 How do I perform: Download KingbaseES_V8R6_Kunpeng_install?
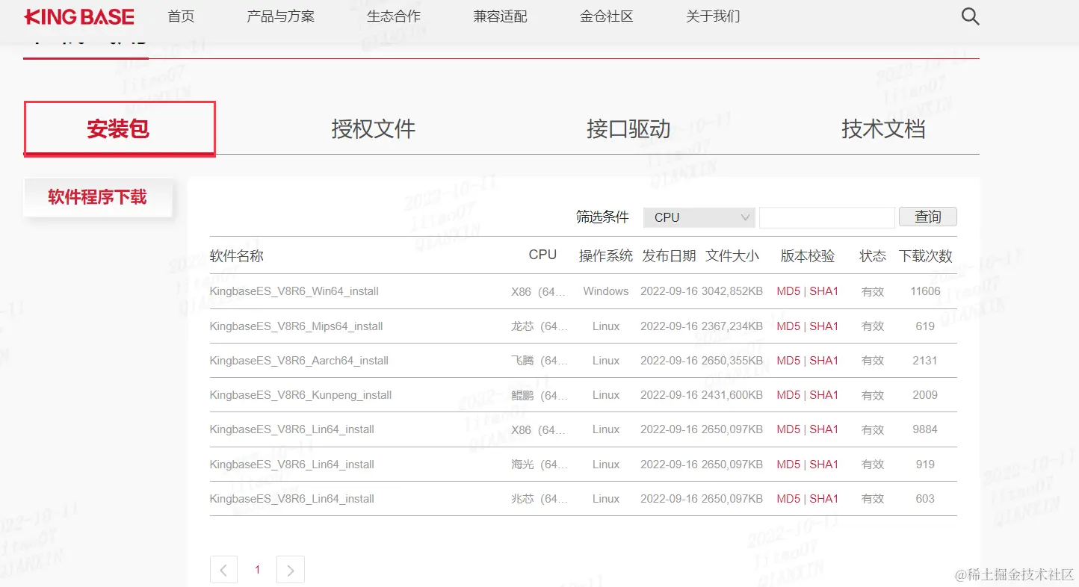coord(301,395)
